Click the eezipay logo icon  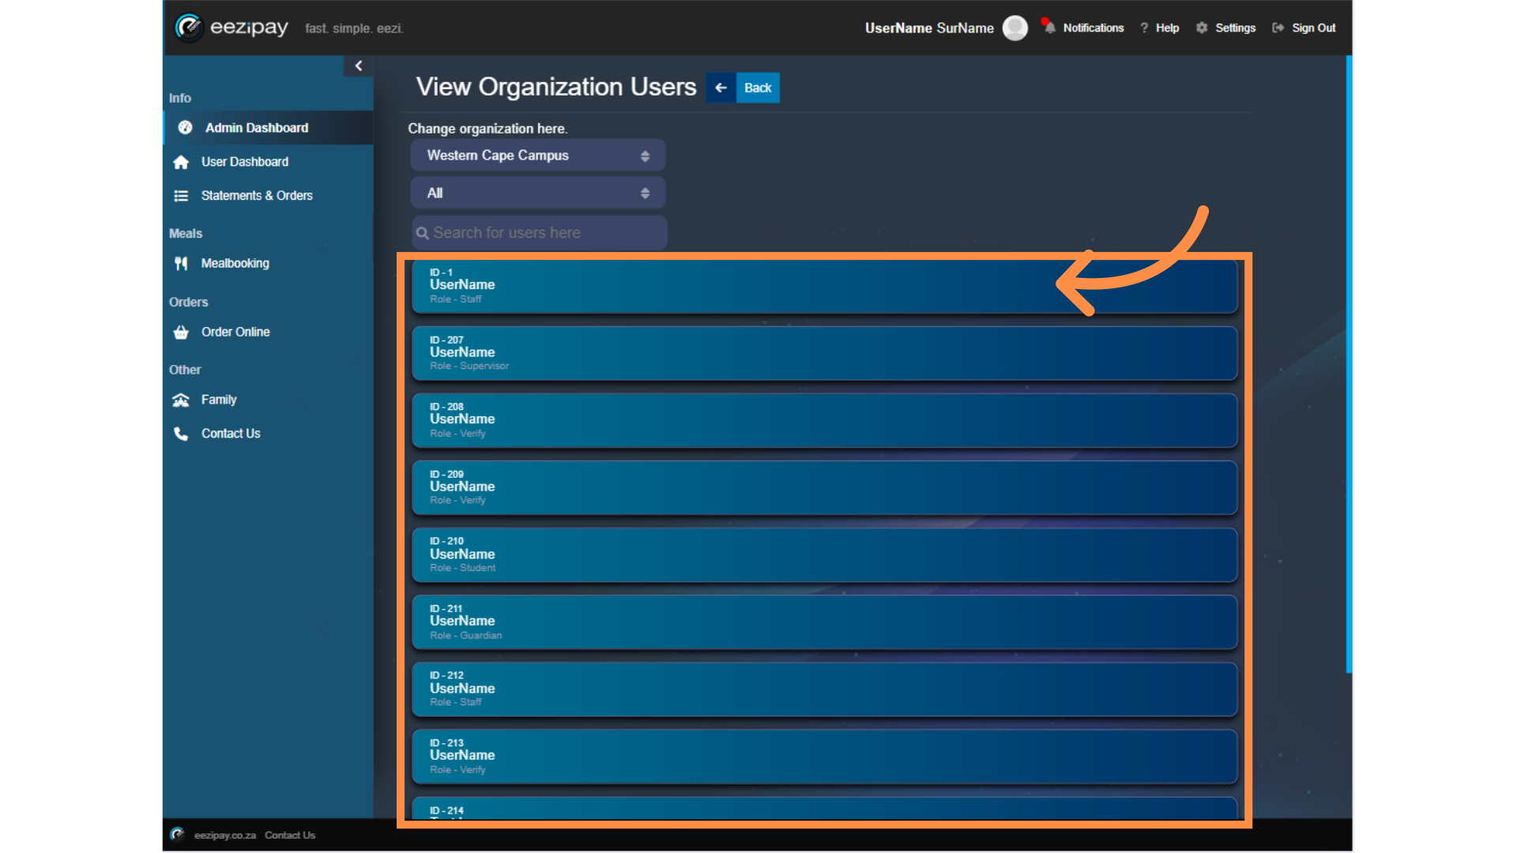(189, 28)
